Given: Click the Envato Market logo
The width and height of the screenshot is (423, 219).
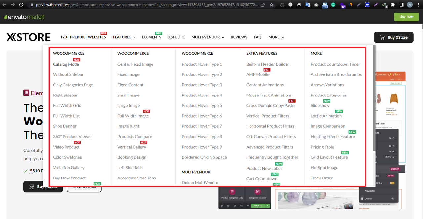Looking at the screenshot, I should [x=24, y=17].
